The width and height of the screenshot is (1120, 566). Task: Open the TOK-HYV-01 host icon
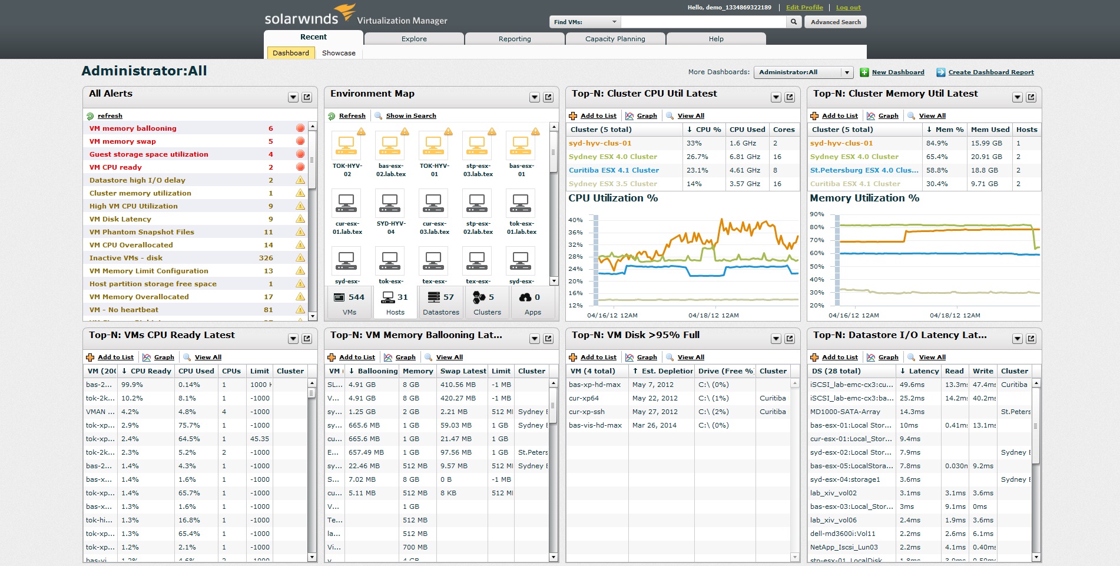(433, 145)
